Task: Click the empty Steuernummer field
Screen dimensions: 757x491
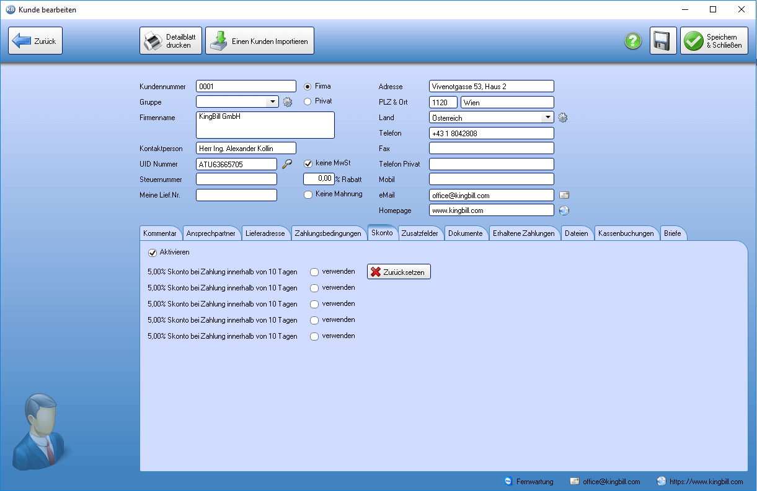Action: 236,180
